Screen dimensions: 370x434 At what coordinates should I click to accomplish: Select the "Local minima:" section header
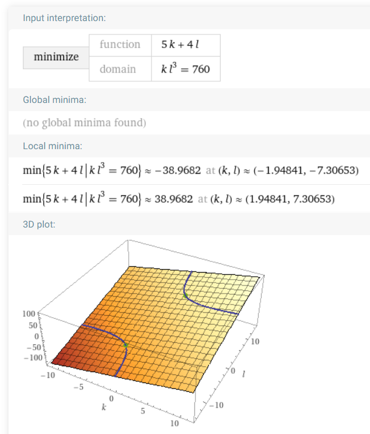53,146
